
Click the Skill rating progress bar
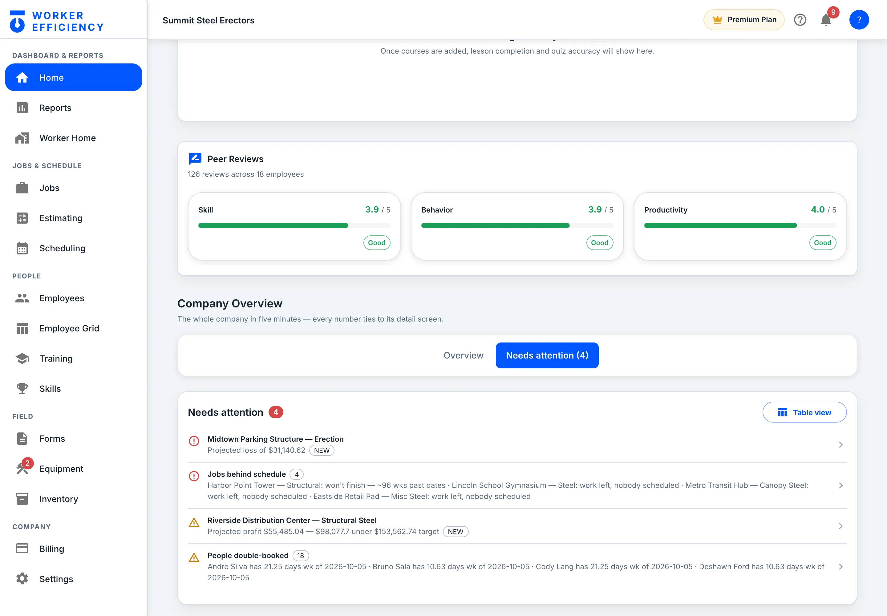tap(294, 225)
